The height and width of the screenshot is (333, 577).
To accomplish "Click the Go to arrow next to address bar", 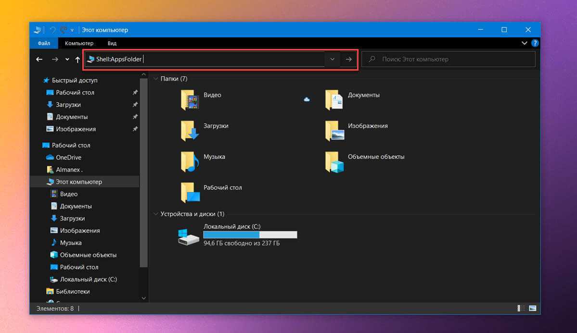I will 349,59.
